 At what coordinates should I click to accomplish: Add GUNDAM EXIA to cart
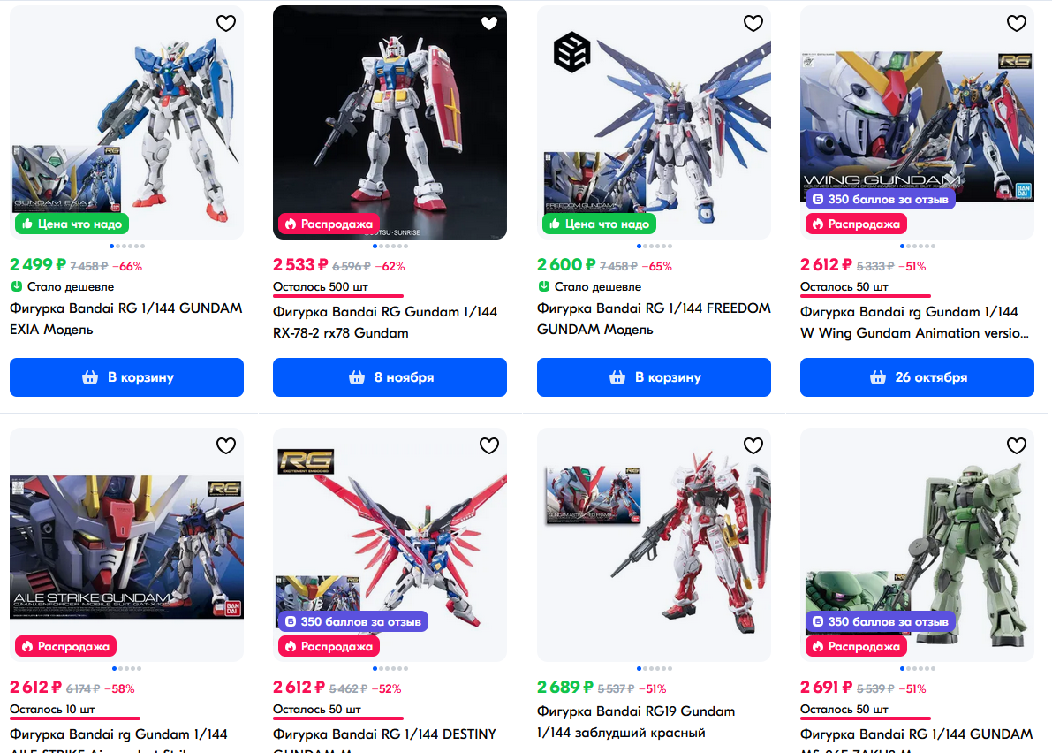coord(127,377)
